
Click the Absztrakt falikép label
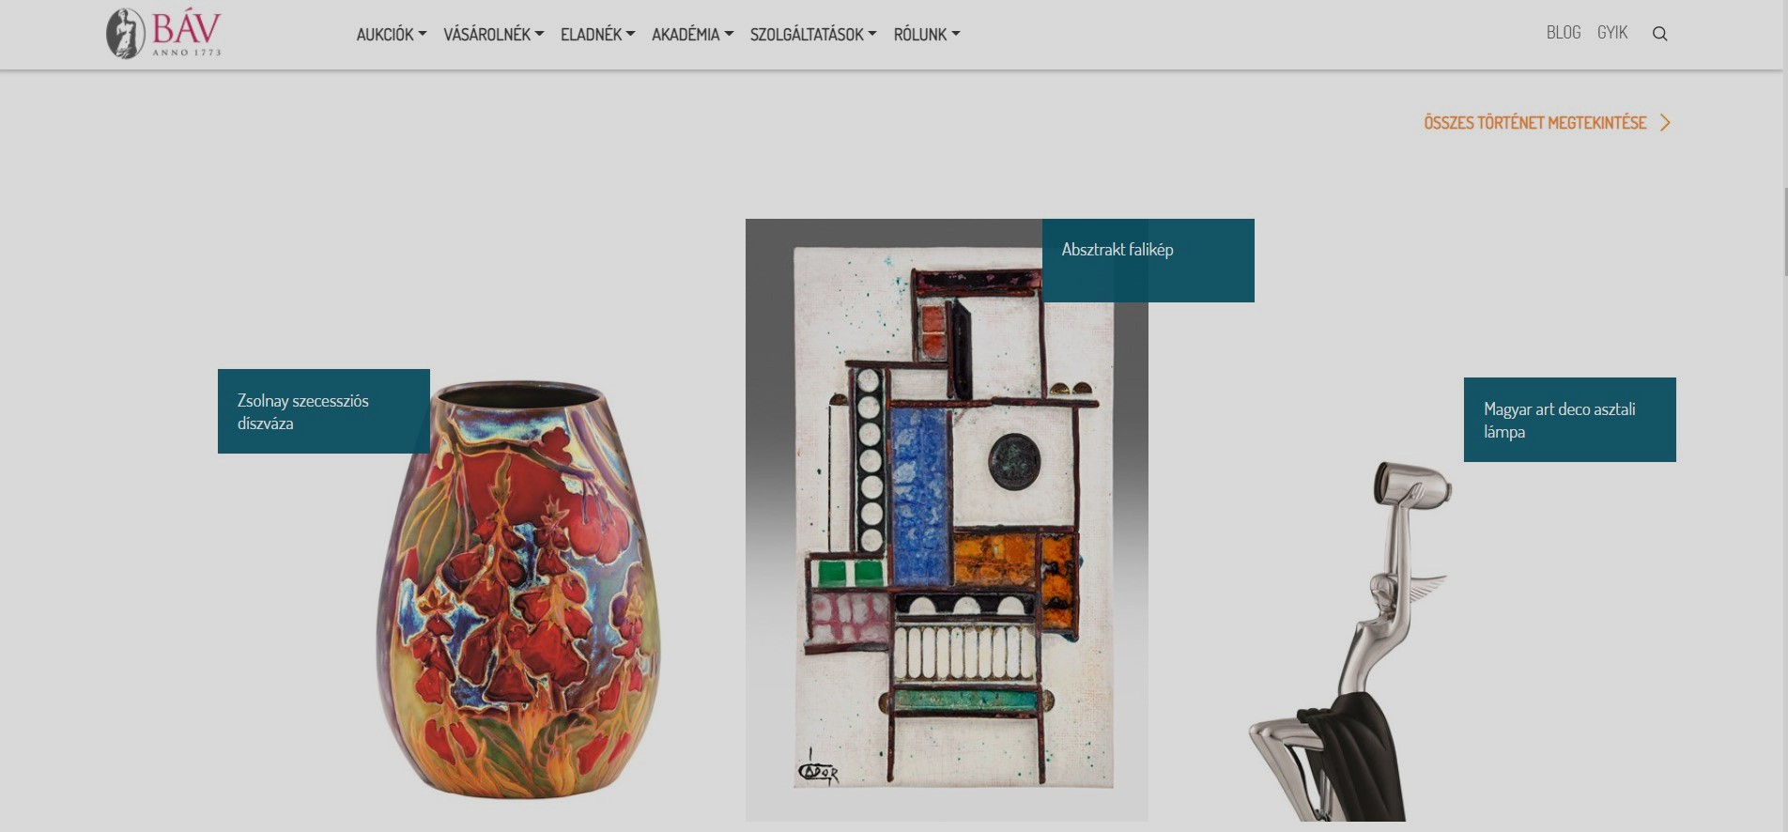click(x=1148, y=260)
